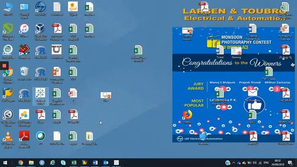
Task: Switch to SAP Logon in the taskbar
Action: (84, 163)
